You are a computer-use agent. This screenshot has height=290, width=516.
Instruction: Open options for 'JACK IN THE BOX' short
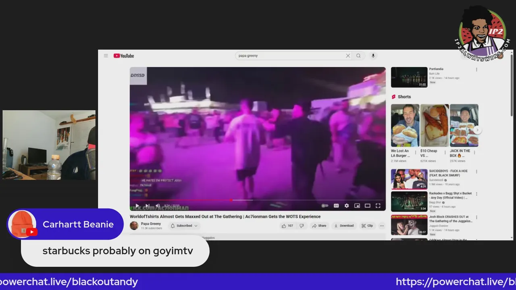click(474, 153)
